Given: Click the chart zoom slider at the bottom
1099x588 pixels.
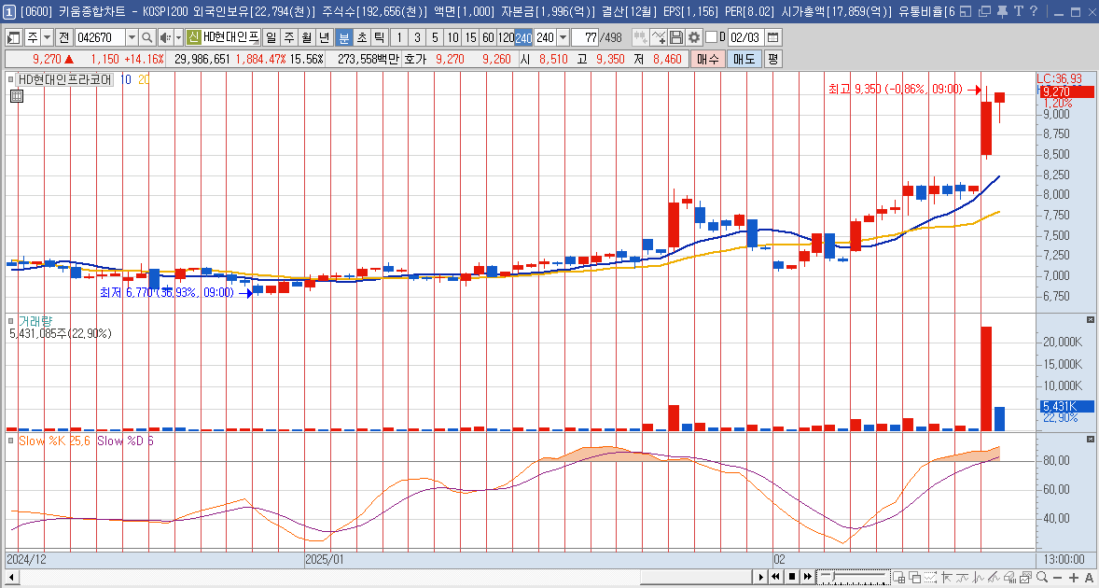Looking at the screenshot, I should point(854,577).
